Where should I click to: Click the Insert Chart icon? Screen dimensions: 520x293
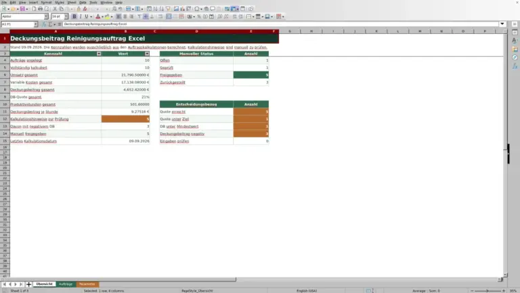(182, 9)
